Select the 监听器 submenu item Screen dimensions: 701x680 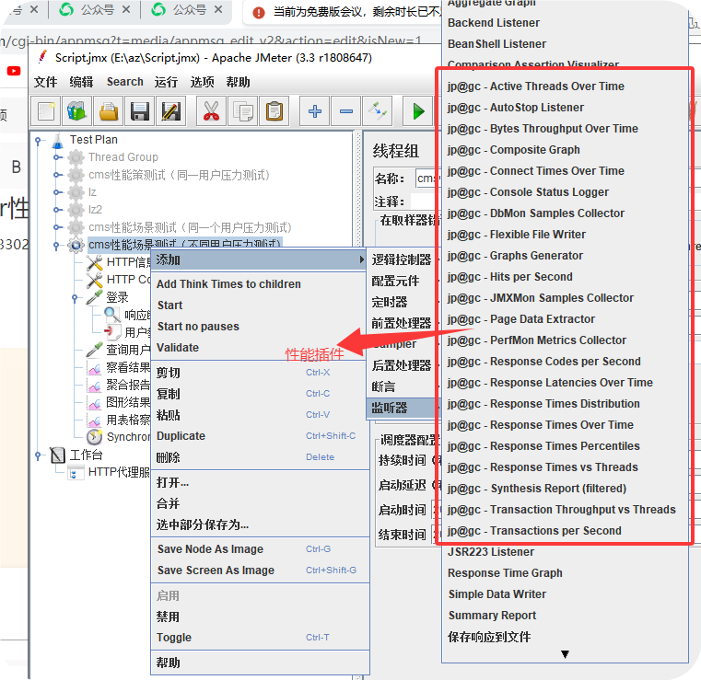(402, 408)
